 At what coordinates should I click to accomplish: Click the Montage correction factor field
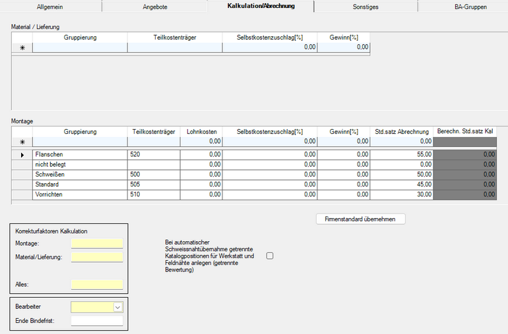(x=97, y=244)
